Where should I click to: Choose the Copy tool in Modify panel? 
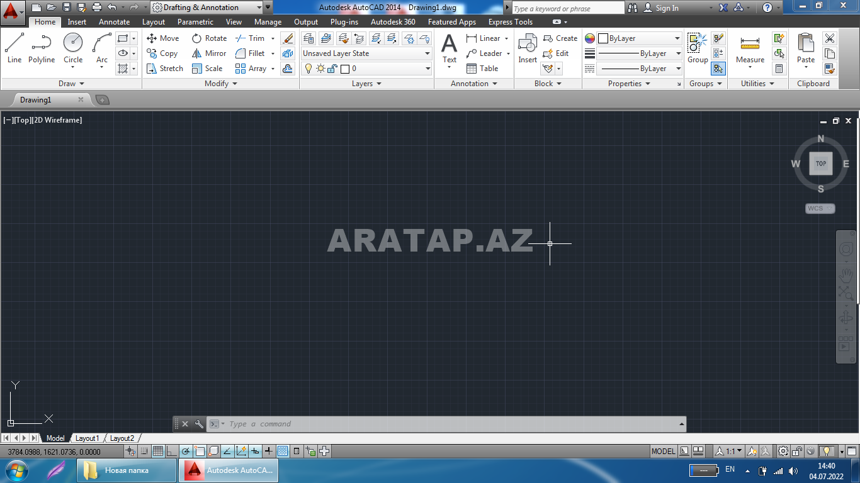click(x=162, y=53)
